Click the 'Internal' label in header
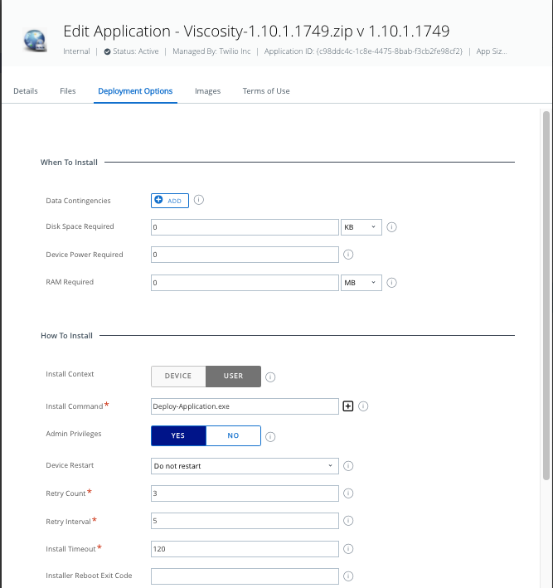Image resolution: width=553 pixels, height=588 pixels. [x=76, y=51]
